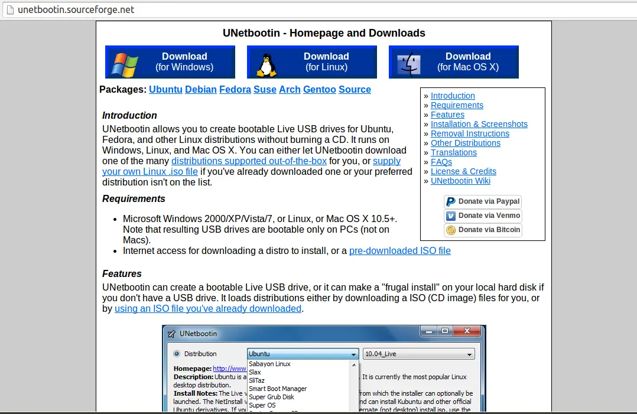Click the distribution list scroll-up arrow

click(354, 364)
